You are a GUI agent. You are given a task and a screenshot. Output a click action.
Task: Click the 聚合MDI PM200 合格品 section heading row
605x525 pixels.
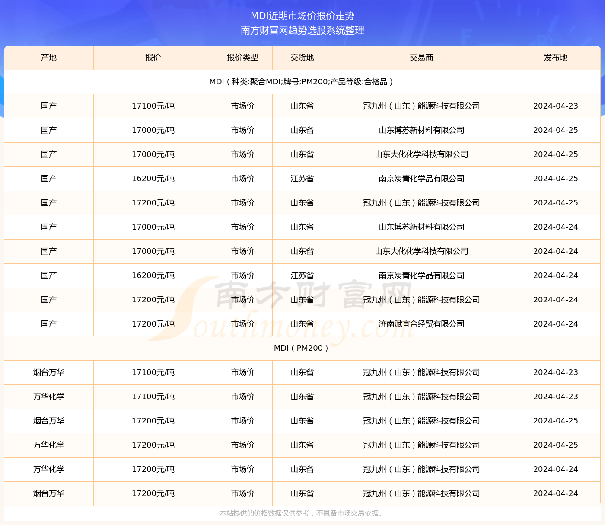(x=302, y=82)
